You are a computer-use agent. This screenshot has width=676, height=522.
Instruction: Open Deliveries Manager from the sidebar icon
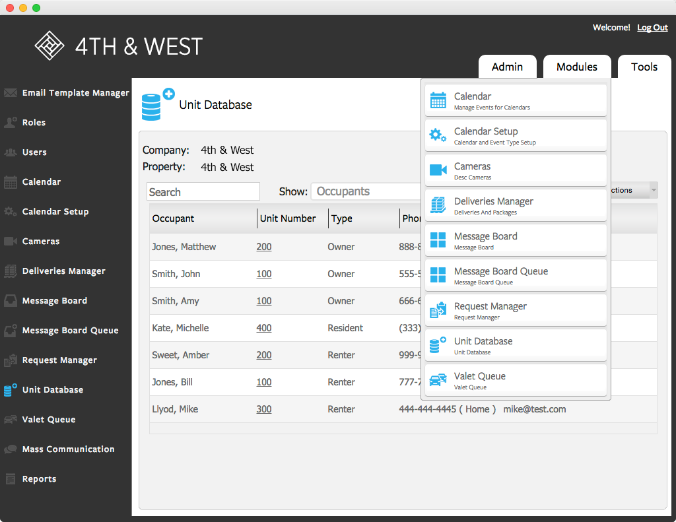tap(10, 271)
